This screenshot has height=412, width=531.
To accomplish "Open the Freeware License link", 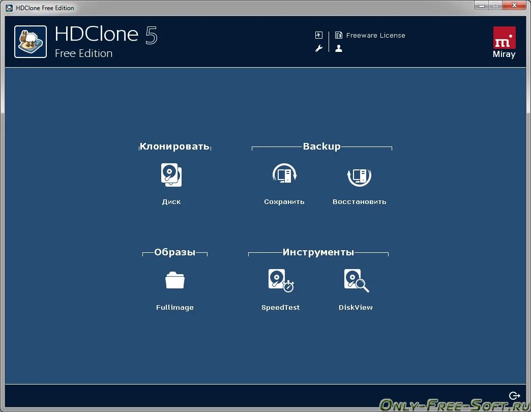I will [x=375, y=35].
